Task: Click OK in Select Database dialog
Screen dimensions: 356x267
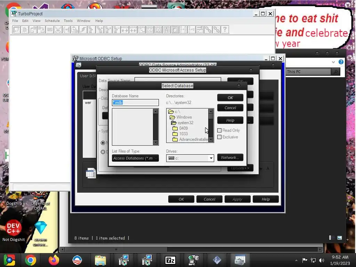Action: pyautogui.click(x=230, y=98)
